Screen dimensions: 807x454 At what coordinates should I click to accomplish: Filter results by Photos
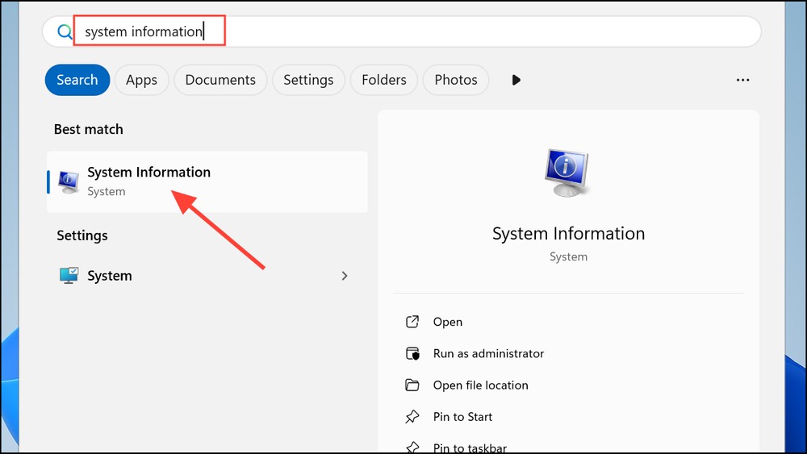pos(456,80)
